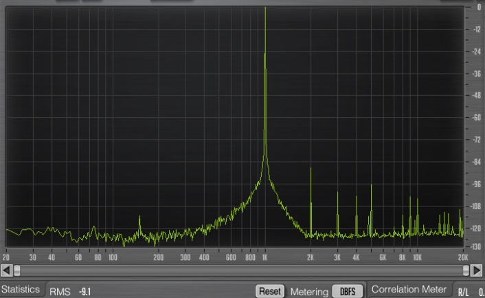Click the -60 dB scale label
The image size is (485, 298).
click(x=476, y=118)
